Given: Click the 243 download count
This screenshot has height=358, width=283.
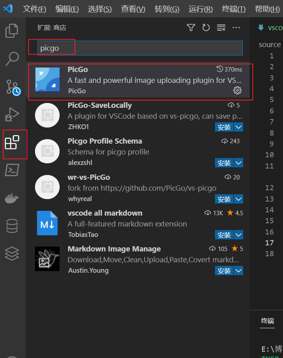Looking at the screenshot, I should [231, 141].
